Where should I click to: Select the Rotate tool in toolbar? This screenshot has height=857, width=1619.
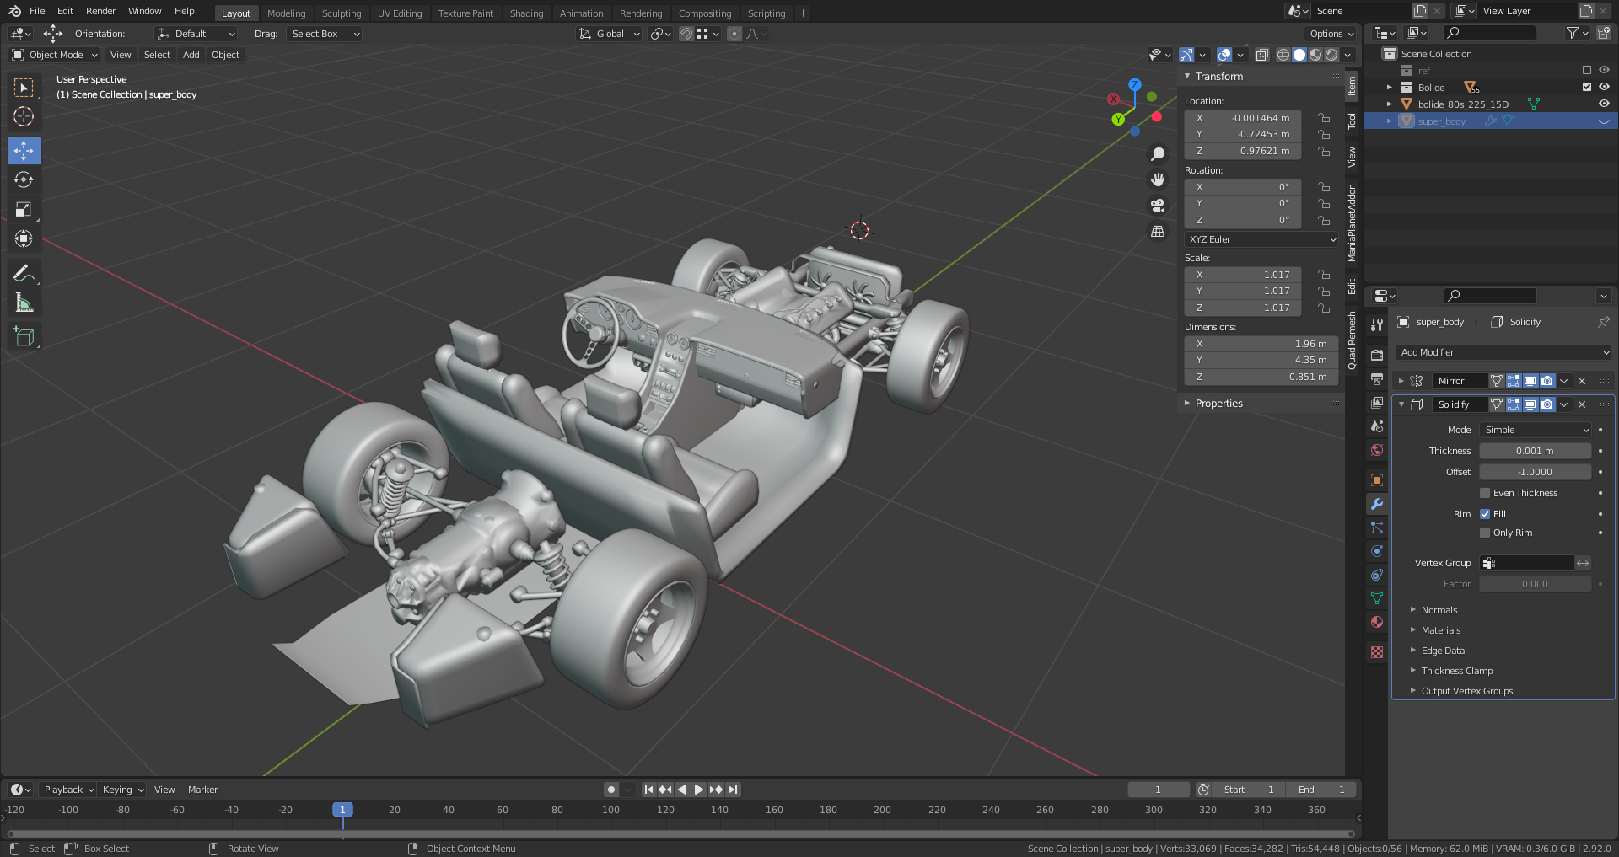[24, 180]
